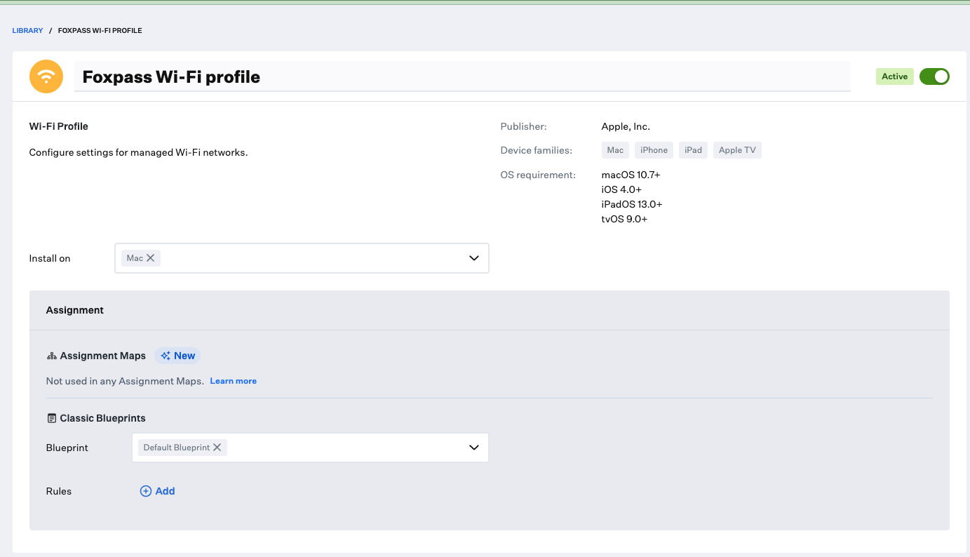
Task: Click the New badge next to Assignment Maps
Action: [177, 356]
